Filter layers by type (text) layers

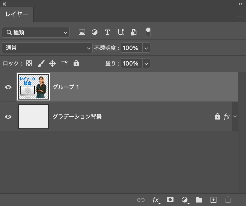[x=107, y=32]
